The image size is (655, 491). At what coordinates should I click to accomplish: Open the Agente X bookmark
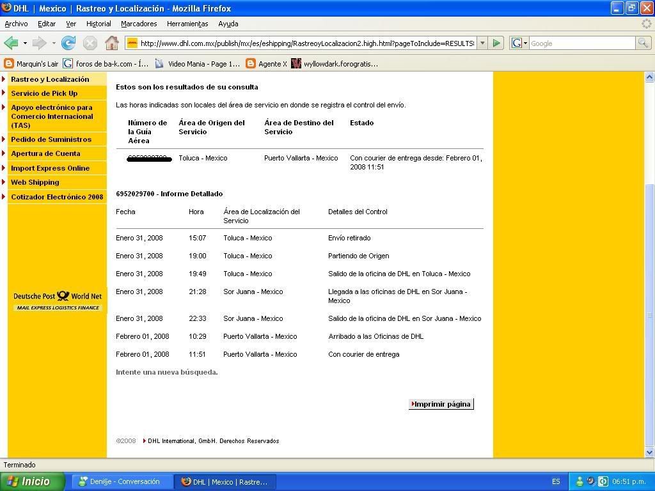[266, 63]
